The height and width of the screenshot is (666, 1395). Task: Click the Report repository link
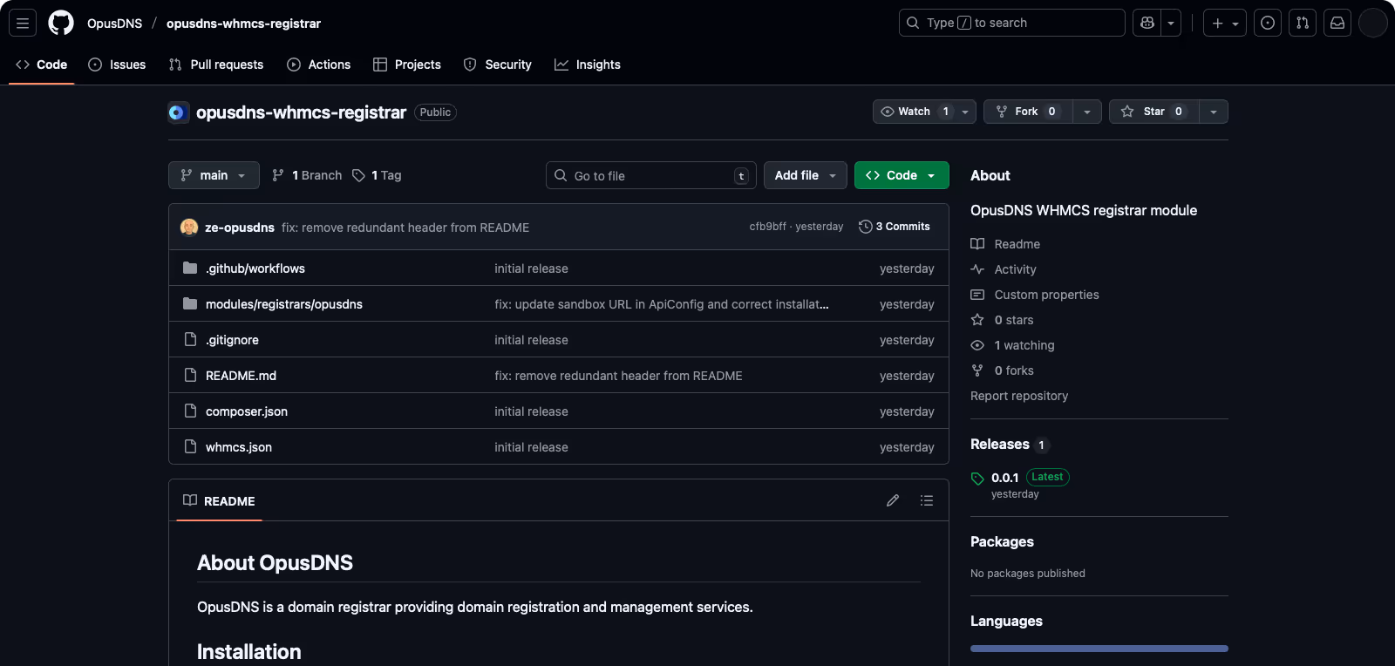pos(1019,396)
